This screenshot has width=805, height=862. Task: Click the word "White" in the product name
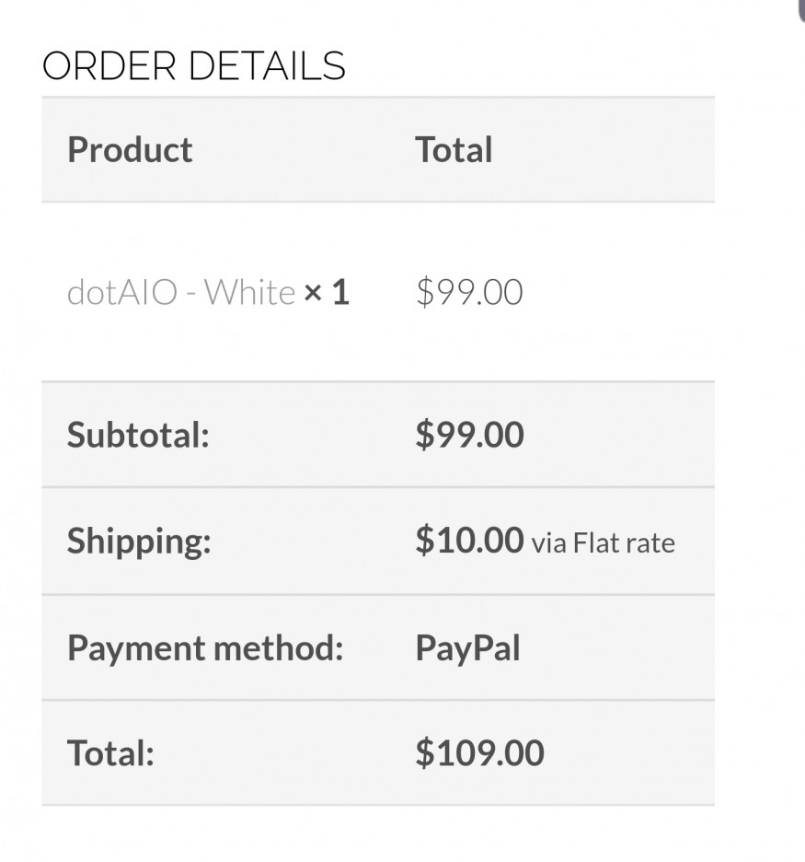point(249,293)
